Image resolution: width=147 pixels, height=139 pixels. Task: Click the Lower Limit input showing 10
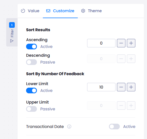(x=101, y=87)
